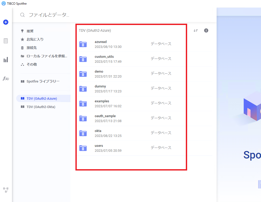
Task: Open the data canvas icon at bottom left
Action: 6,190
